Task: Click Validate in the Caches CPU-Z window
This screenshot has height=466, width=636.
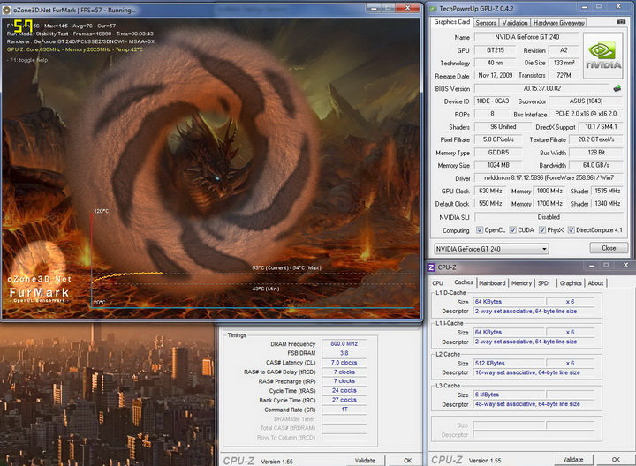Action: tap(572, 460)
